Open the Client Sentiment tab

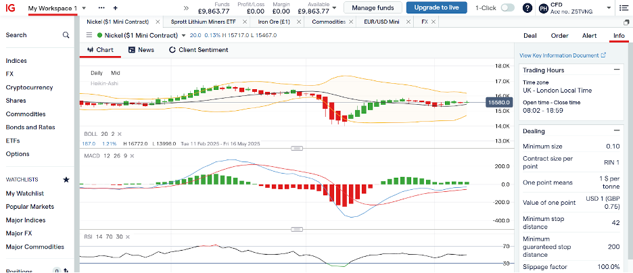coord(198,50)
